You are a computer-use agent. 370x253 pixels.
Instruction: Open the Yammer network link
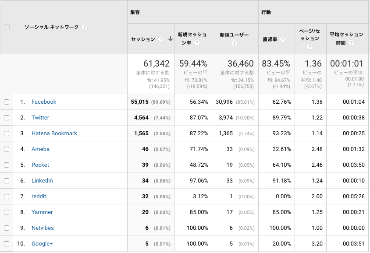[42, 212]
